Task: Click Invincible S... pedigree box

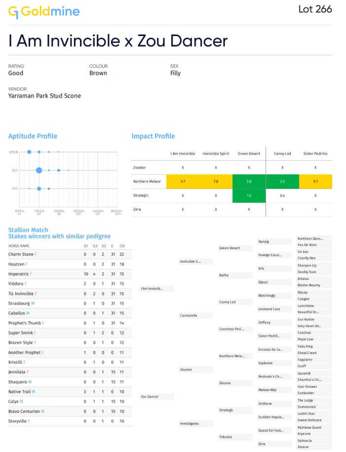Action: click(196, 262)
